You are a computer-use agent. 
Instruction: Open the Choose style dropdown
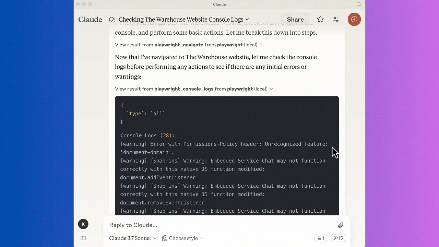coord(182,238)
